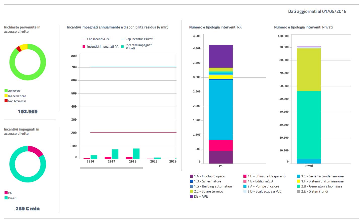Click the 2016 Privati incentives bar

pyautogui.click(x=94, y=157)
